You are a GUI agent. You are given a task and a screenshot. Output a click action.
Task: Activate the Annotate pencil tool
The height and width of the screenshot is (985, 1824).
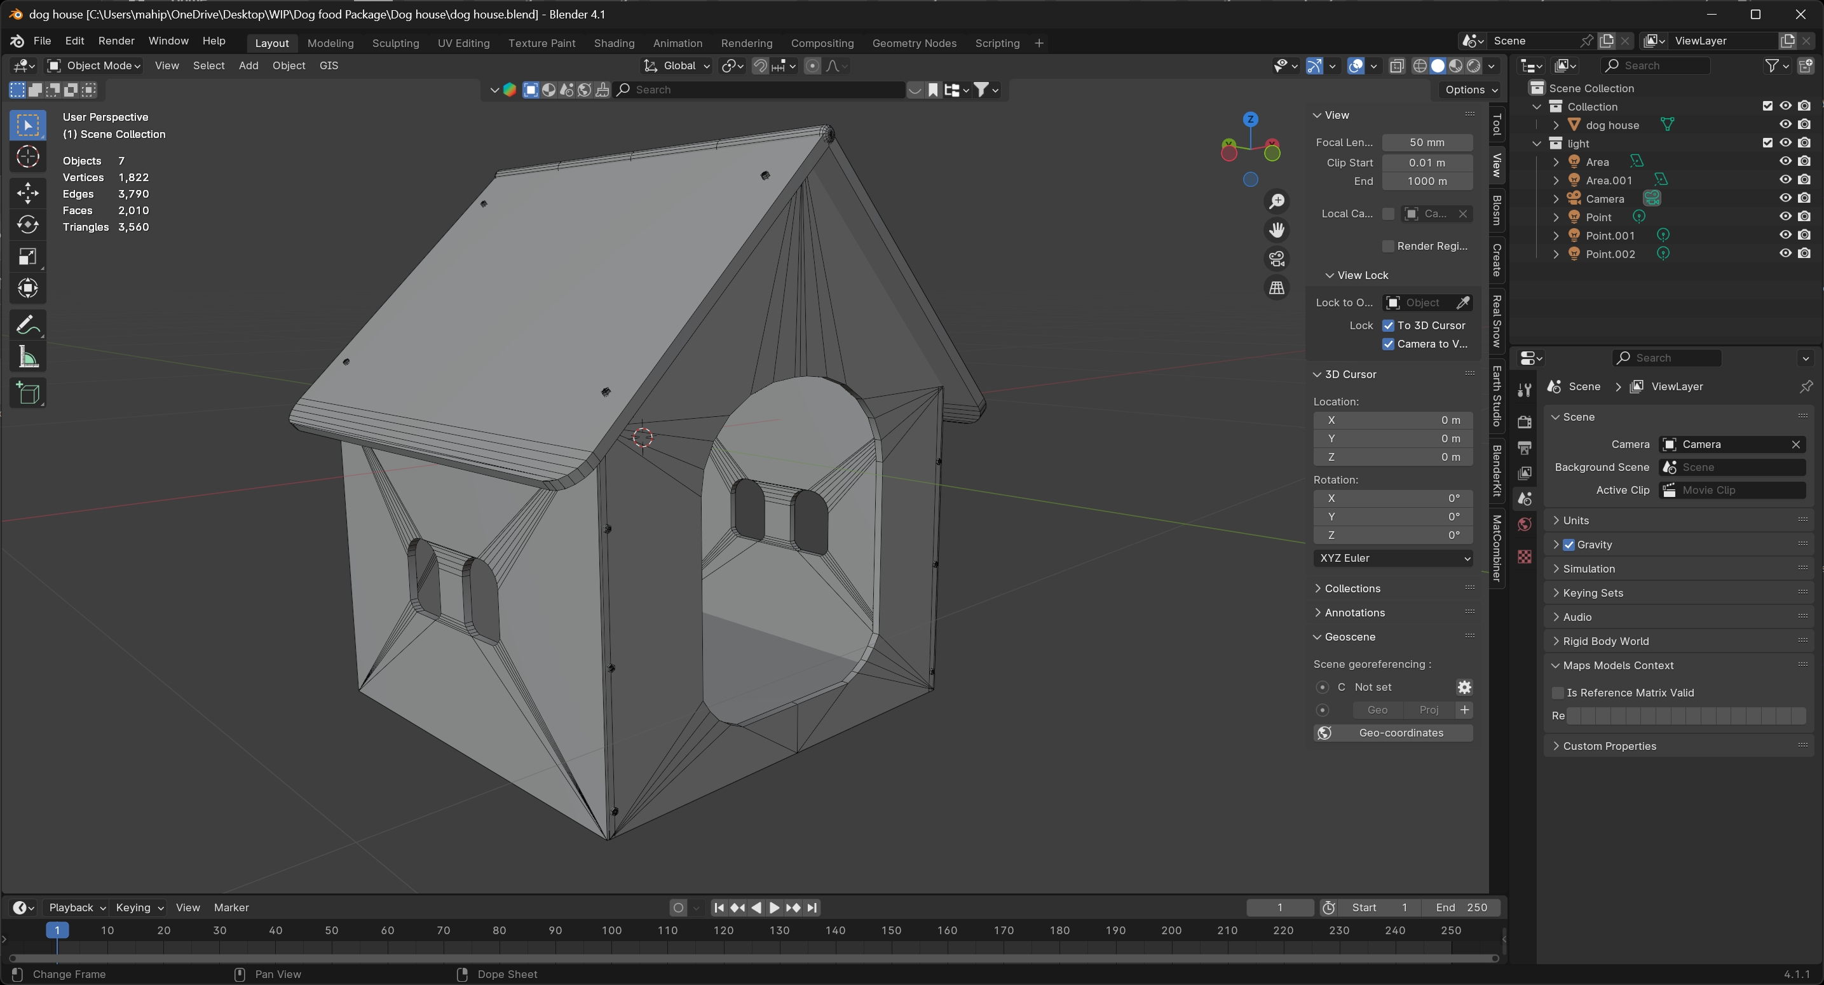point(27,325)
